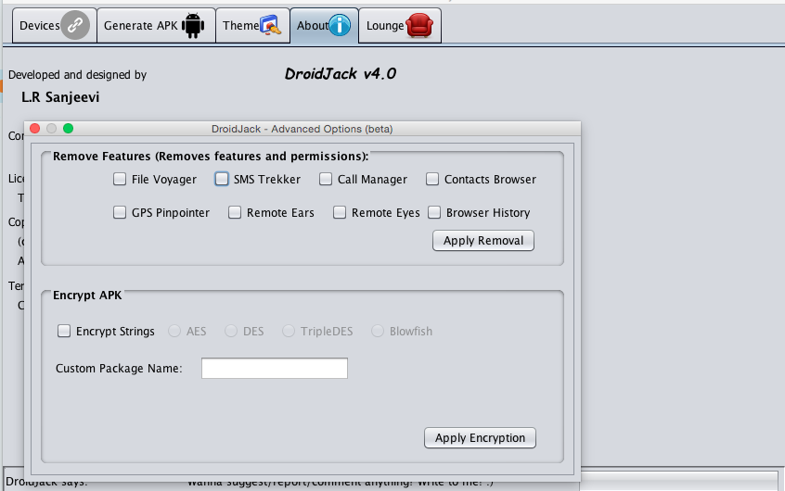Screen dimensions: 785x491
Task: Check the Remote Eyes checkbox
Action: coord(340,212)
